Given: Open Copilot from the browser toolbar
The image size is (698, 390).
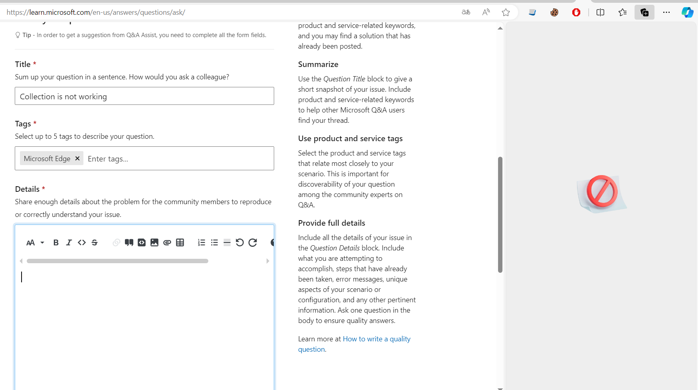Looking at the screenshot, I should click(687, 12).
